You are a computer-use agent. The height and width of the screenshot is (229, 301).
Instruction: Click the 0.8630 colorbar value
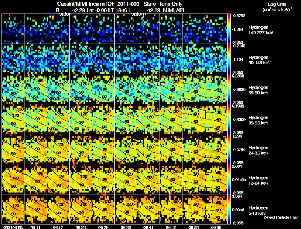pos(239,89)
